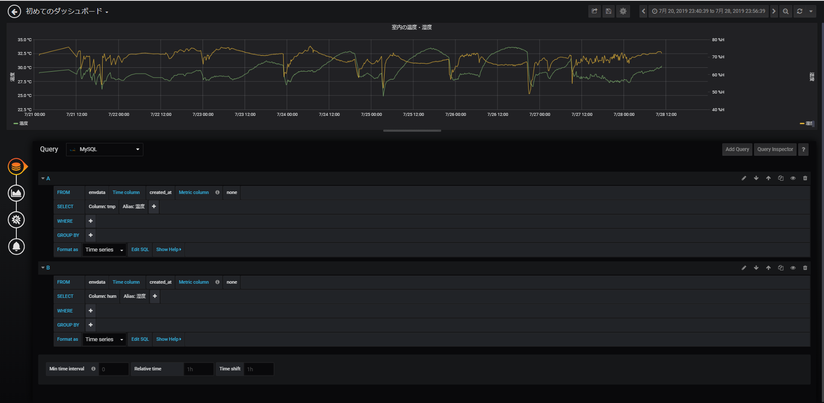Click the zoom out time range icon
Screen dimensions: 824x403
785,11
